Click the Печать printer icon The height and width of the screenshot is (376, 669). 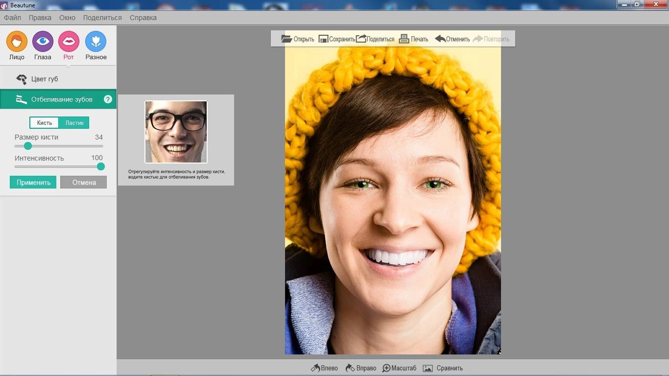pyautogui.click(x=404, y=39)
